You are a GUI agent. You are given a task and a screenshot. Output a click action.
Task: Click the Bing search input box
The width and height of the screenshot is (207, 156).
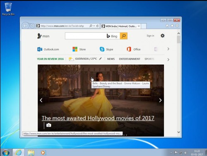click(x=86, y=36)
